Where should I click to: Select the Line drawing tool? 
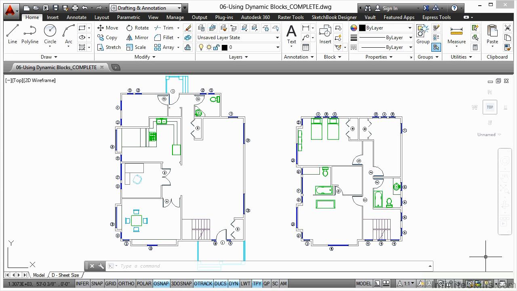pyautogui.click(x=13, y=34)
